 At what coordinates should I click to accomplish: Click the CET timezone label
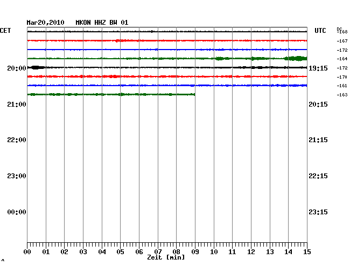click(x=5, y=31)
